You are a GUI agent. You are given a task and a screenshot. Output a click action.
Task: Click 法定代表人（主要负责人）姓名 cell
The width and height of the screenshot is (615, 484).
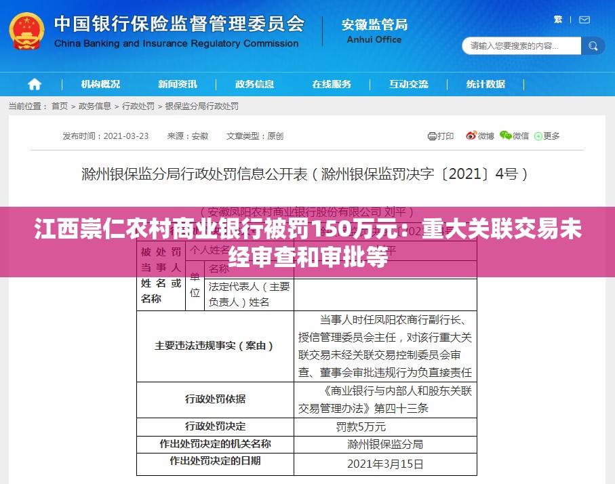coord(249,295)
